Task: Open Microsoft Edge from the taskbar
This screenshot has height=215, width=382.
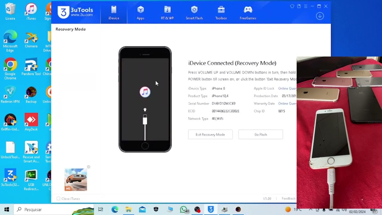Action: tap(115, 210)
